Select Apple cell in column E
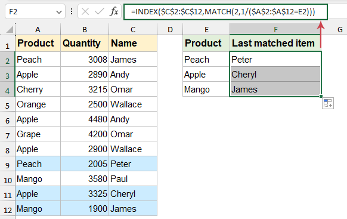347x219 pixels. (x=206, y=75)
